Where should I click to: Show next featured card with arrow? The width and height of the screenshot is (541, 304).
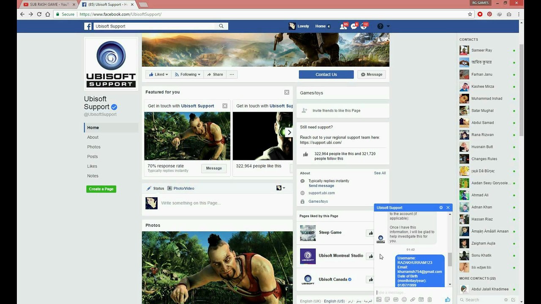pos(289,132)
